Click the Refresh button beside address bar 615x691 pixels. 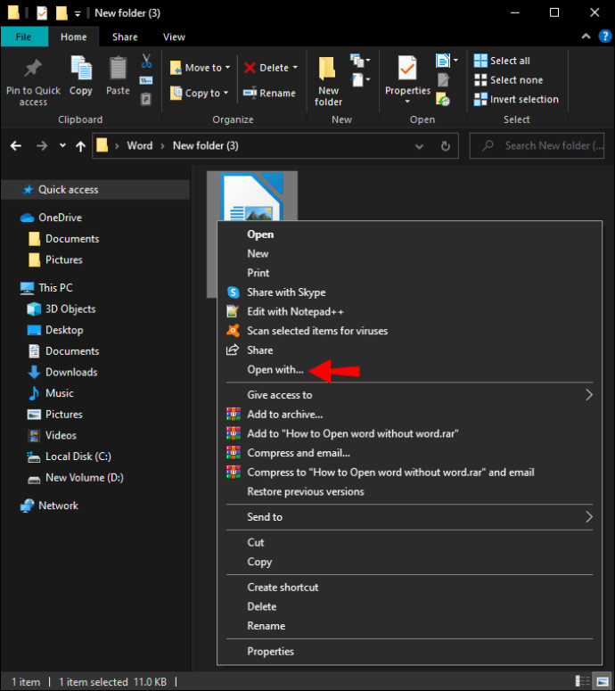[446, 146]
